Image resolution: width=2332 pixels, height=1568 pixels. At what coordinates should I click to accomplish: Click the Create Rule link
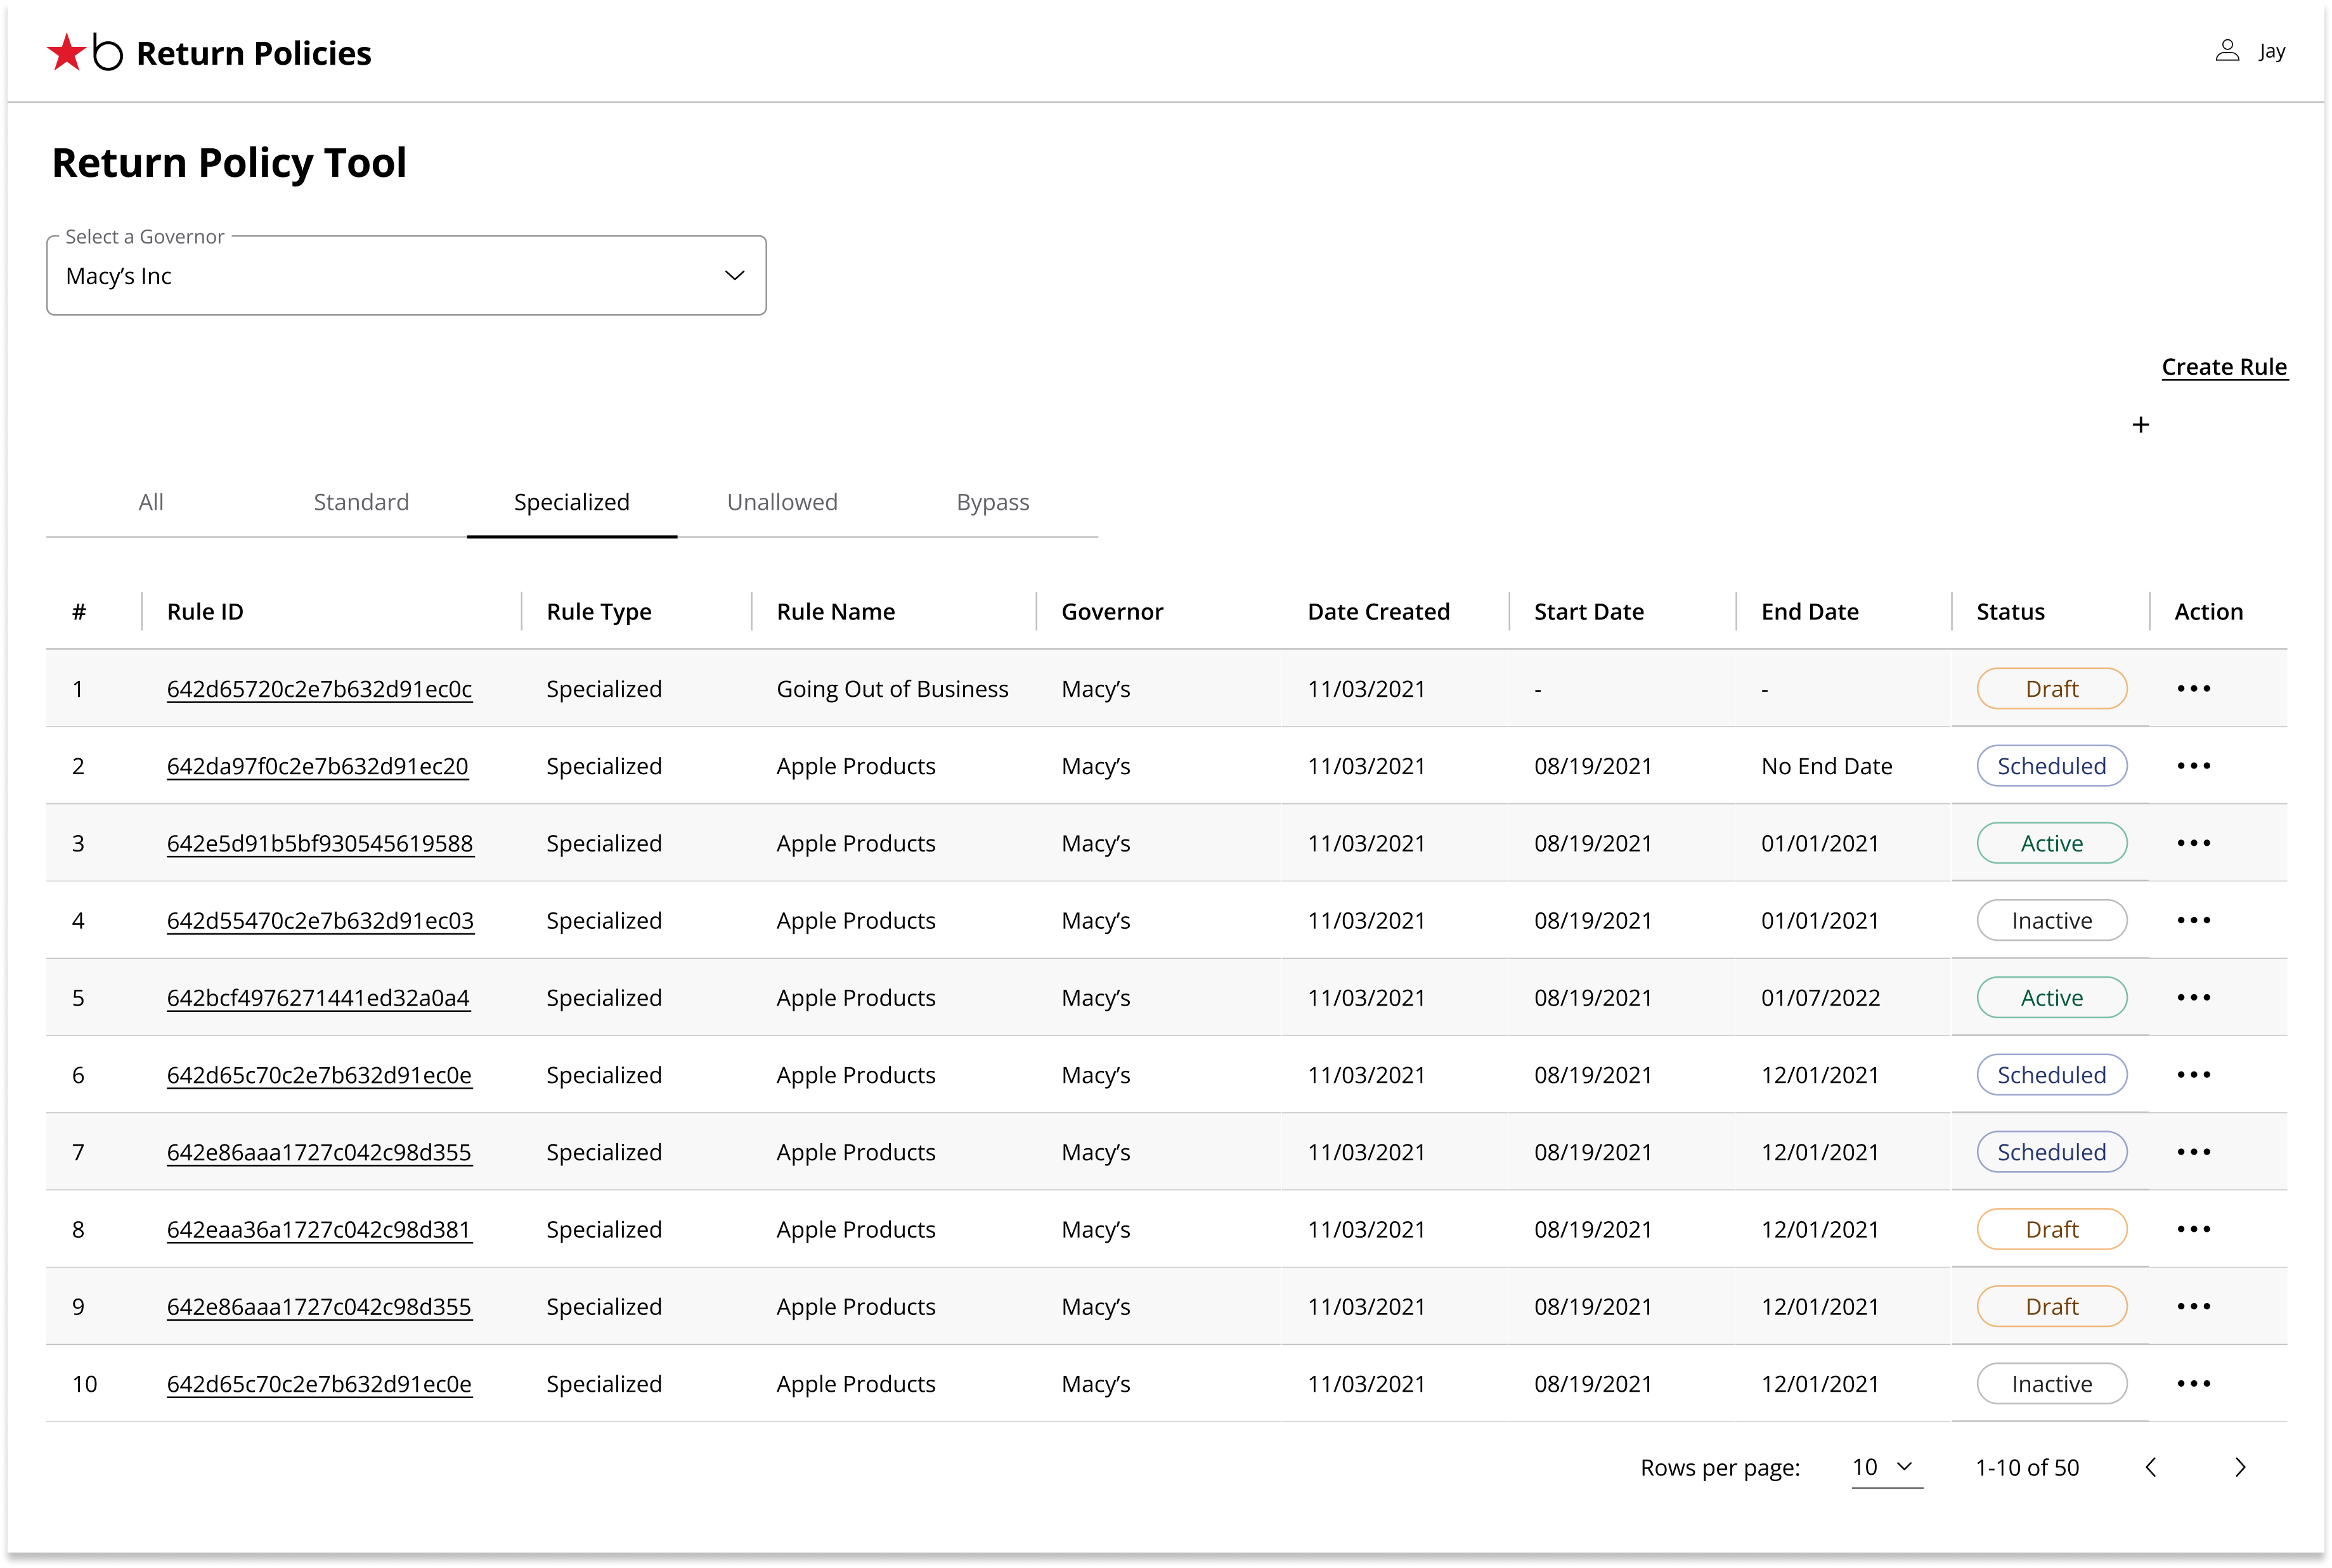coord(2224,367)
